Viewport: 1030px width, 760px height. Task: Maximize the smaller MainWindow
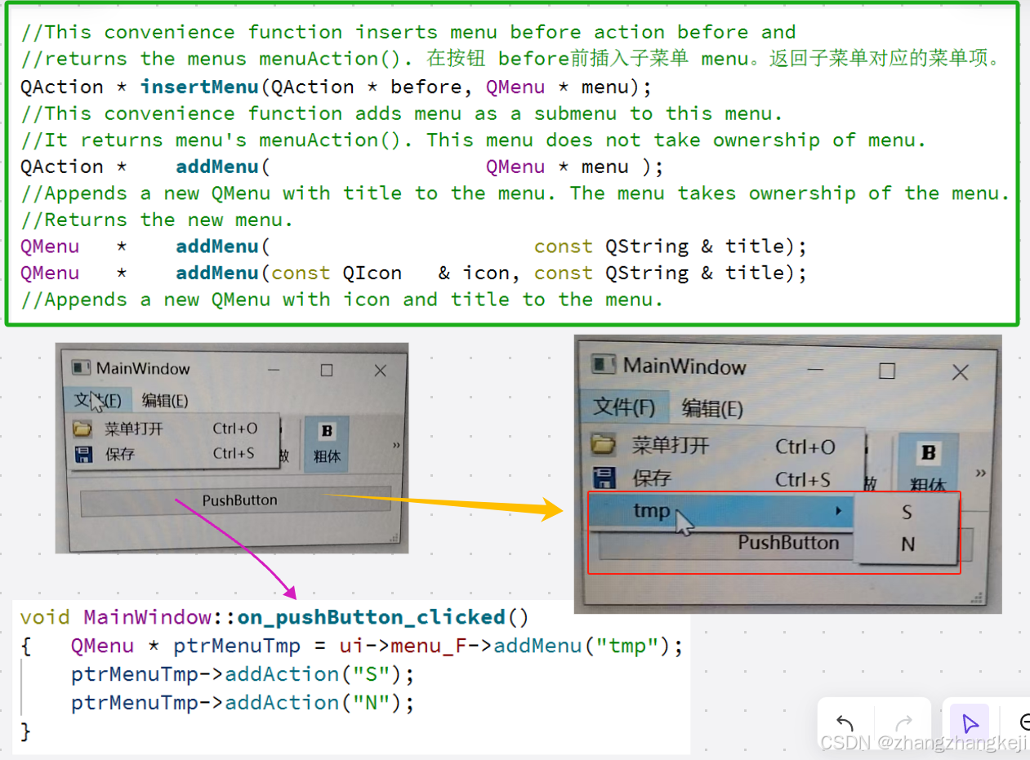(327, 371)
